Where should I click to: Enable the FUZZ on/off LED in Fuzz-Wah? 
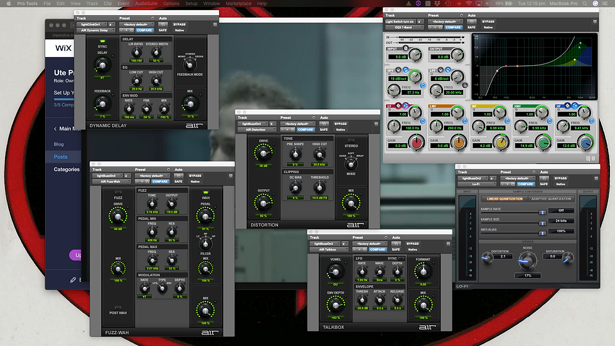[118, 193]
